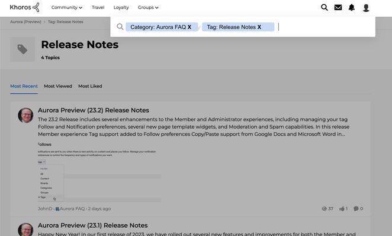392x236 pixels.
Task: Open the Follows screenshot thumbnail
Action: point(99,172)
